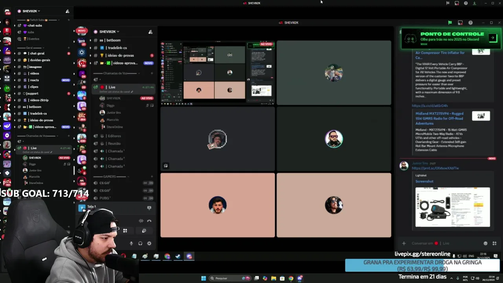Open emoji picker in chat box
This screenshot has height=283, width=503.
pyautogui.click(x=485, y=243)
